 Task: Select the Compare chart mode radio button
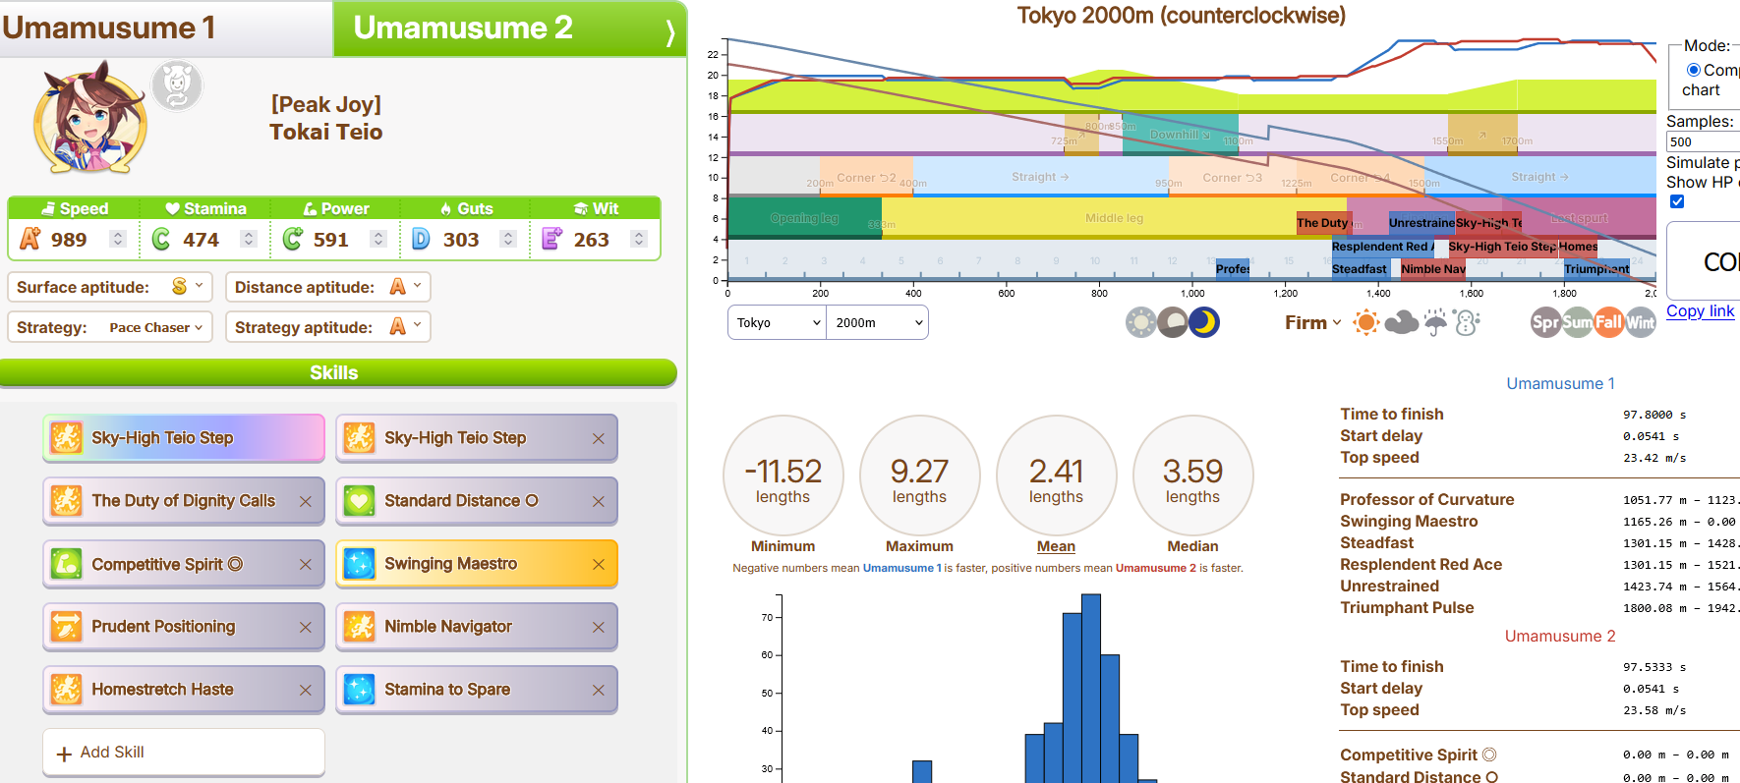pos(1694,70)
